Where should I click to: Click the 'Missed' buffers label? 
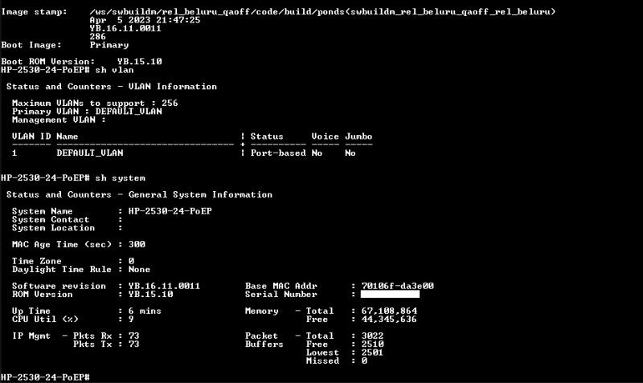coord(322,361)
